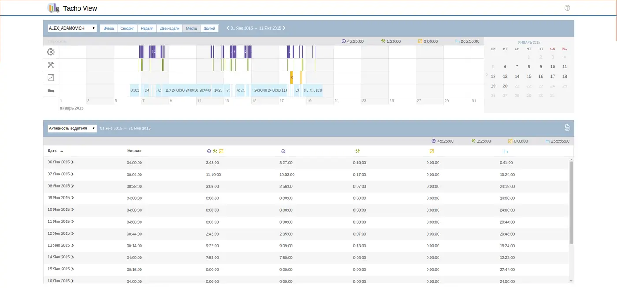Sort by rest time column icon
The image size is (617, 288).
coord(505,151)
